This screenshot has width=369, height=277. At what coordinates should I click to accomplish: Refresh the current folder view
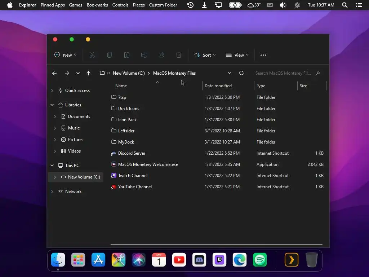[241, 73]
